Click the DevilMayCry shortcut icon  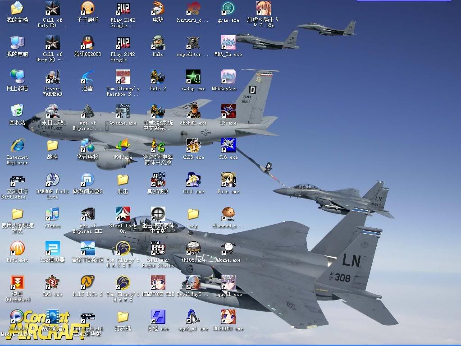point(193,282)
